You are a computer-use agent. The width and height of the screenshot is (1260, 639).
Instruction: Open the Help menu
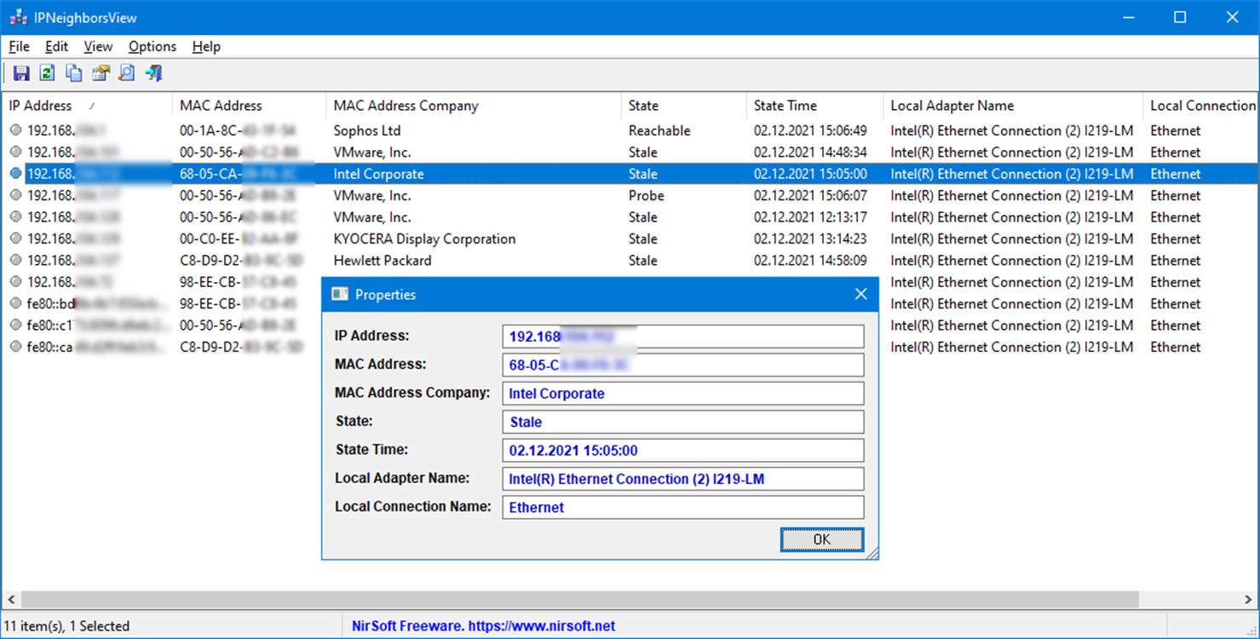point(206,46)
